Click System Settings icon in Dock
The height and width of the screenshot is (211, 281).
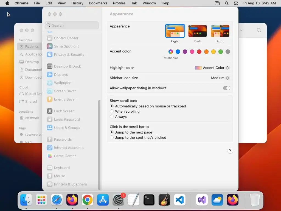click(x=118, y=200)
